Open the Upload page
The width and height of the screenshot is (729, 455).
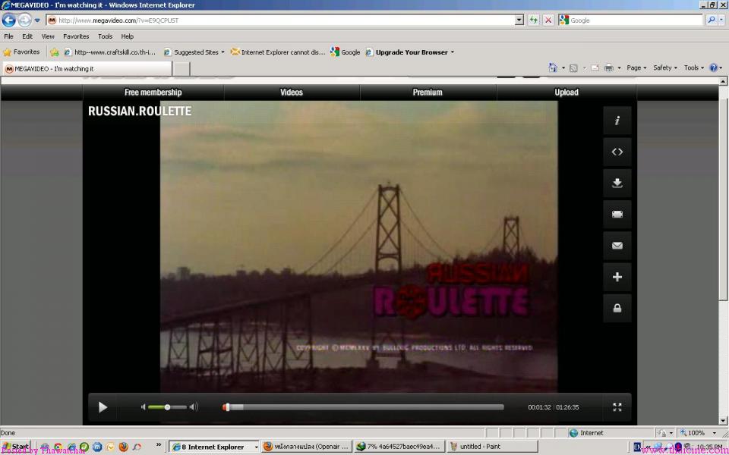pos(566,92)
